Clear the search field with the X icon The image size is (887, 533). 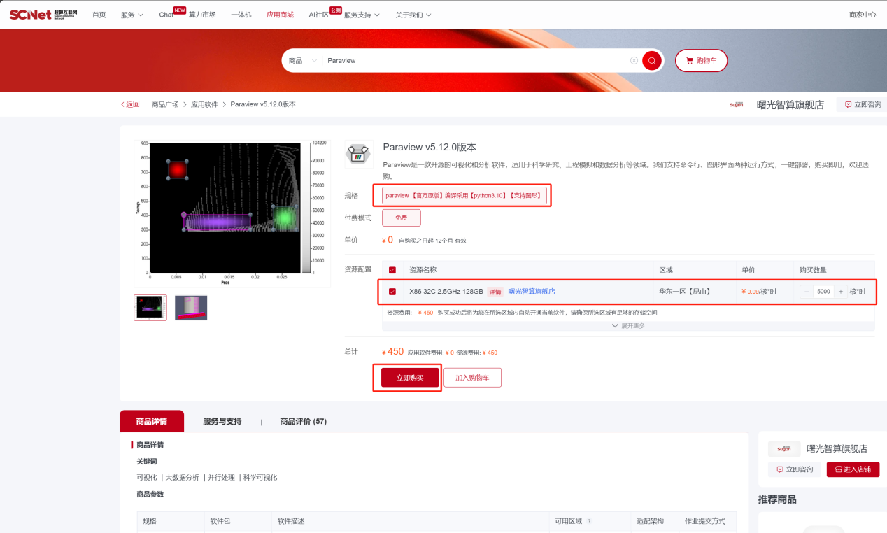point(634,61)
